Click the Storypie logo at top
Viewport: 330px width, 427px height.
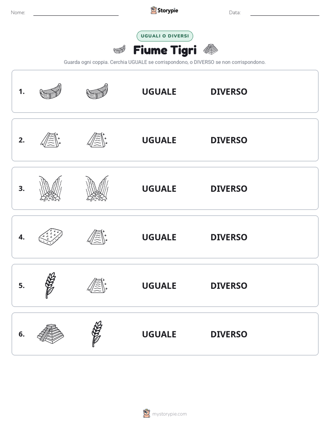[165, 10]
